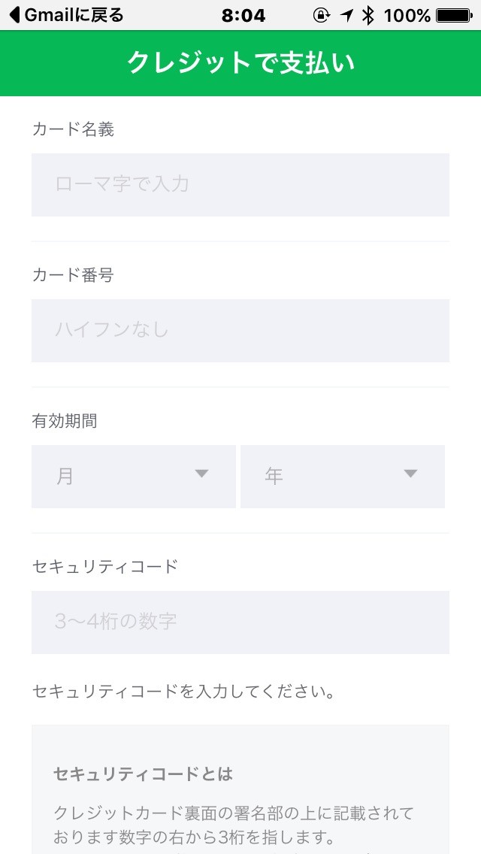Tap the 100% battery percentage indicator
Viewport: 481px width, 854px height.
(407, 16)
